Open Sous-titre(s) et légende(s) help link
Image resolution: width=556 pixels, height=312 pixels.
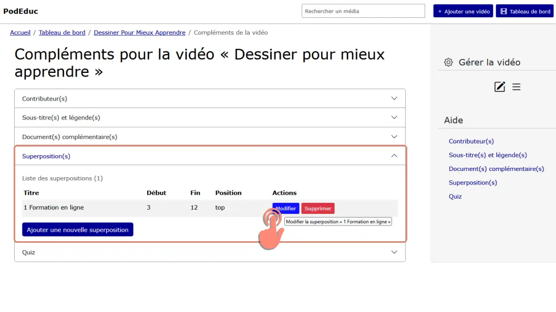tap(488, 155)
